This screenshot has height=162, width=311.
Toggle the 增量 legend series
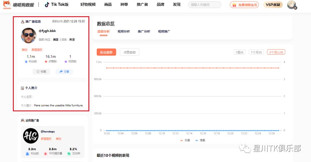(200, 140)
